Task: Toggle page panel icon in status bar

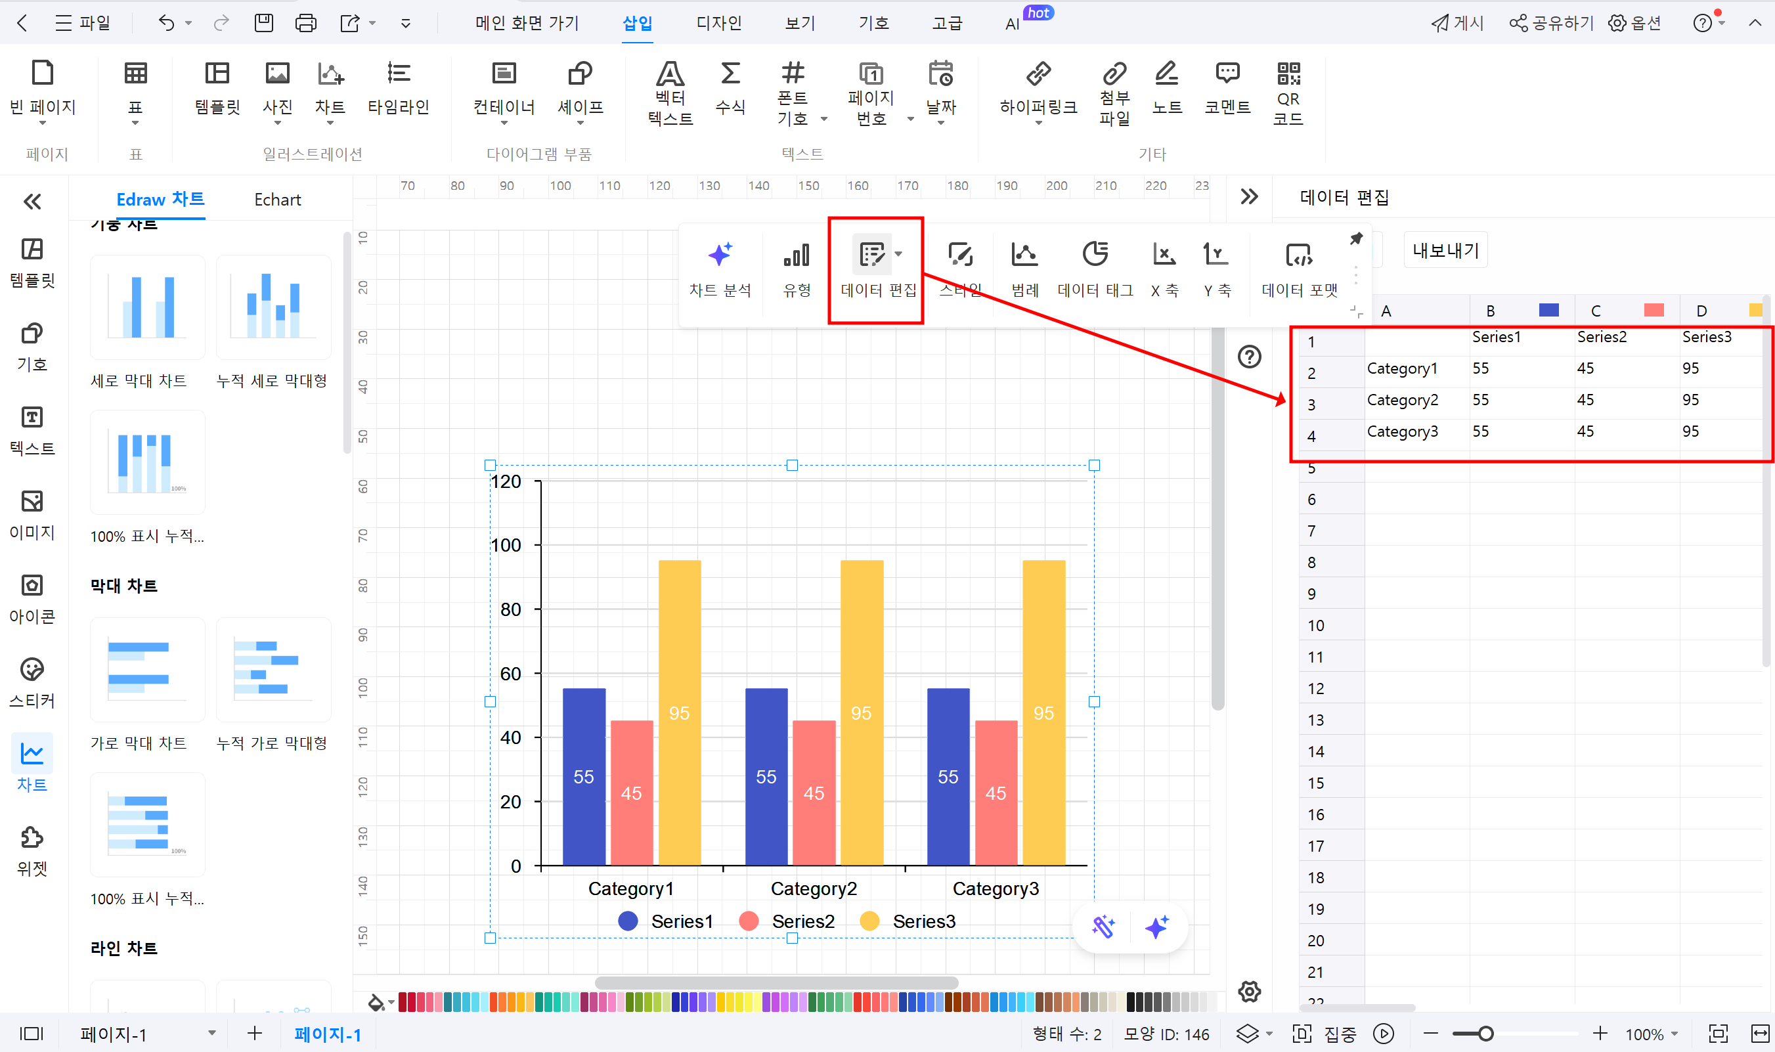Action: tap(31, 1034)
